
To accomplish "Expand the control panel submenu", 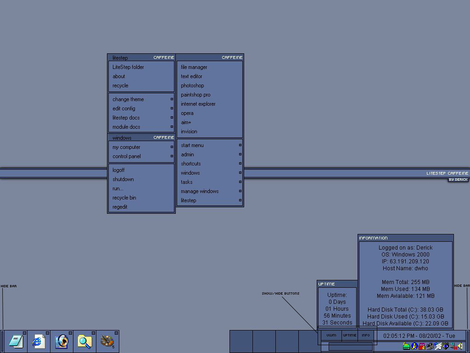I will coord(141,156).
